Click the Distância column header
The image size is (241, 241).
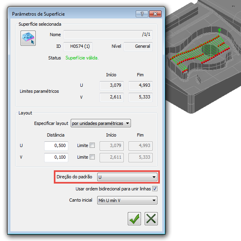[x=56, y=135]
